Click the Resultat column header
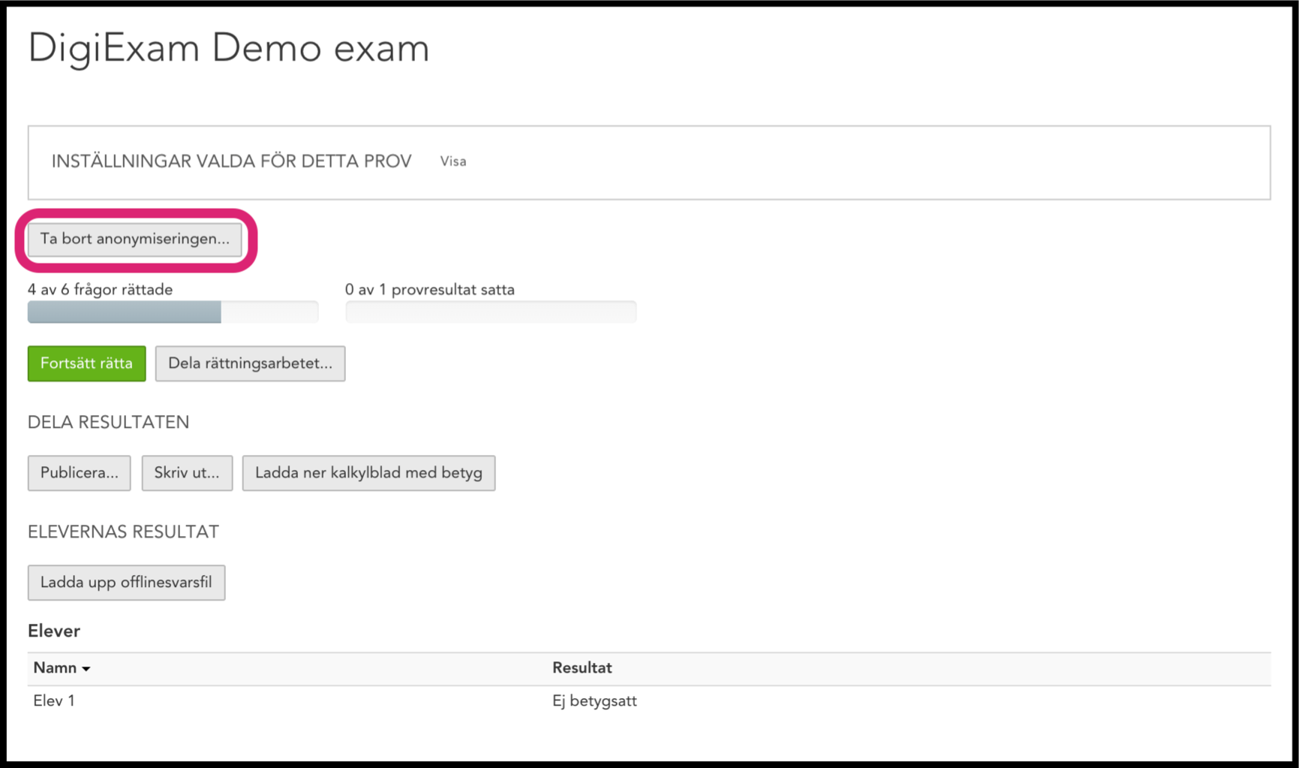This screenshot has width=1299, height=768. pos(582,668)
